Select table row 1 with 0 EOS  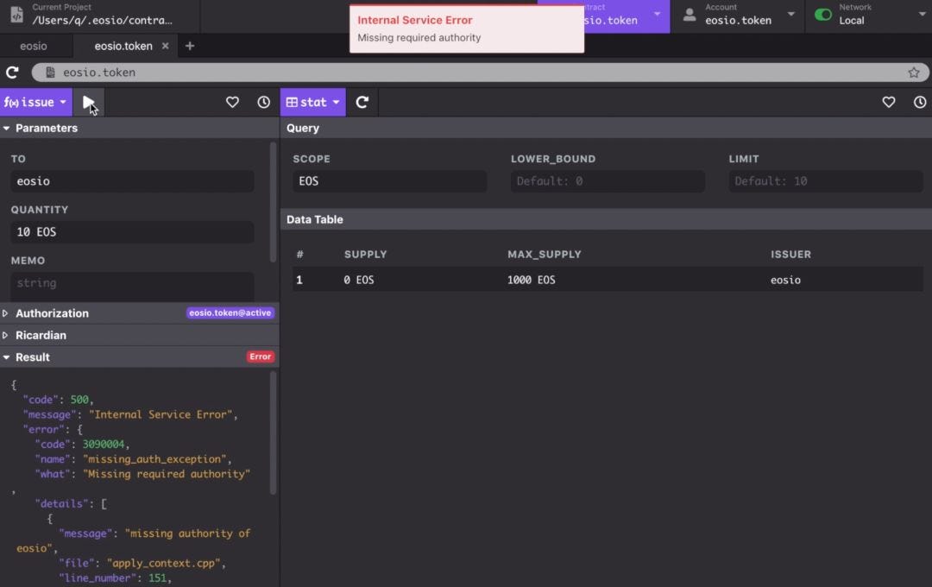click(608, 280)
